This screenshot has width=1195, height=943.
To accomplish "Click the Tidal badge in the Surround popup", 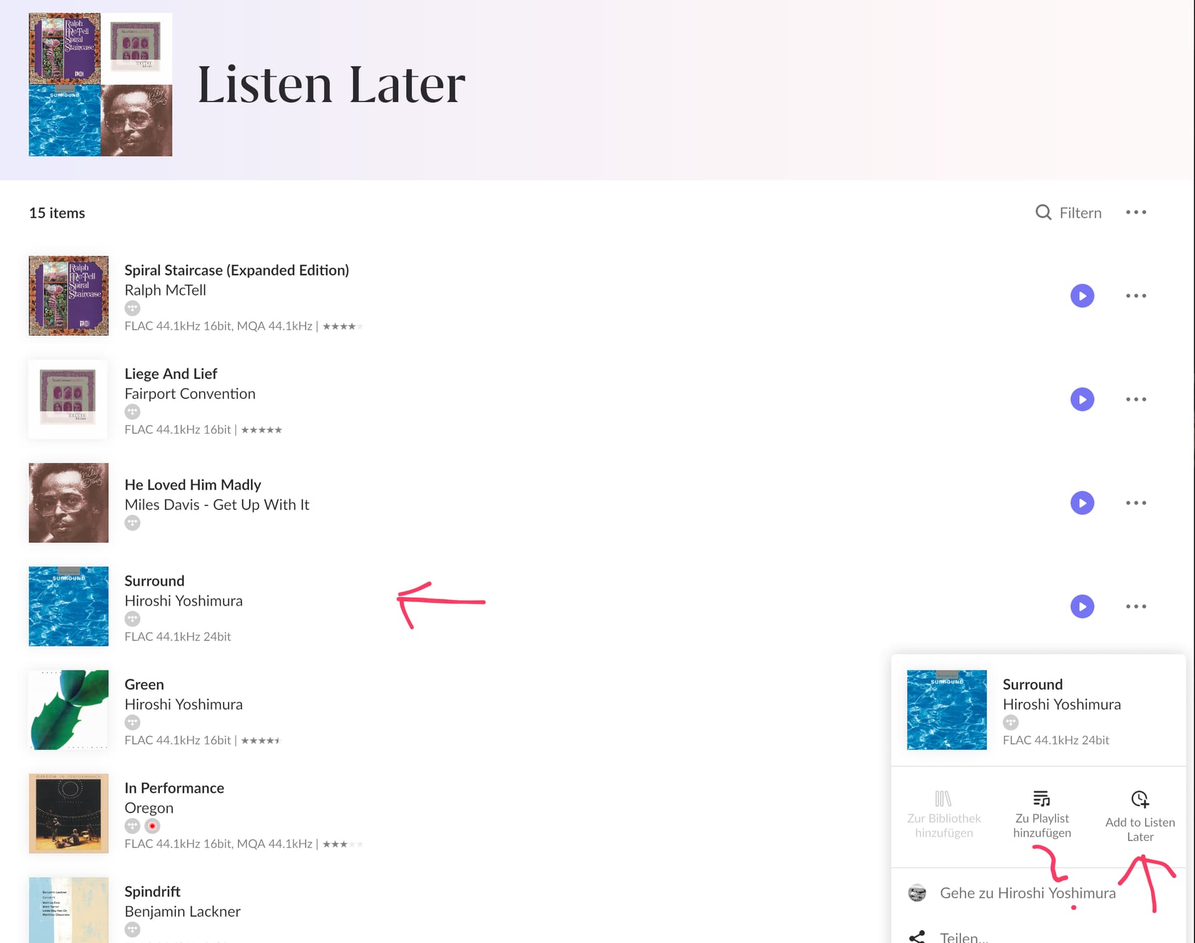I will click(1011, 722).
